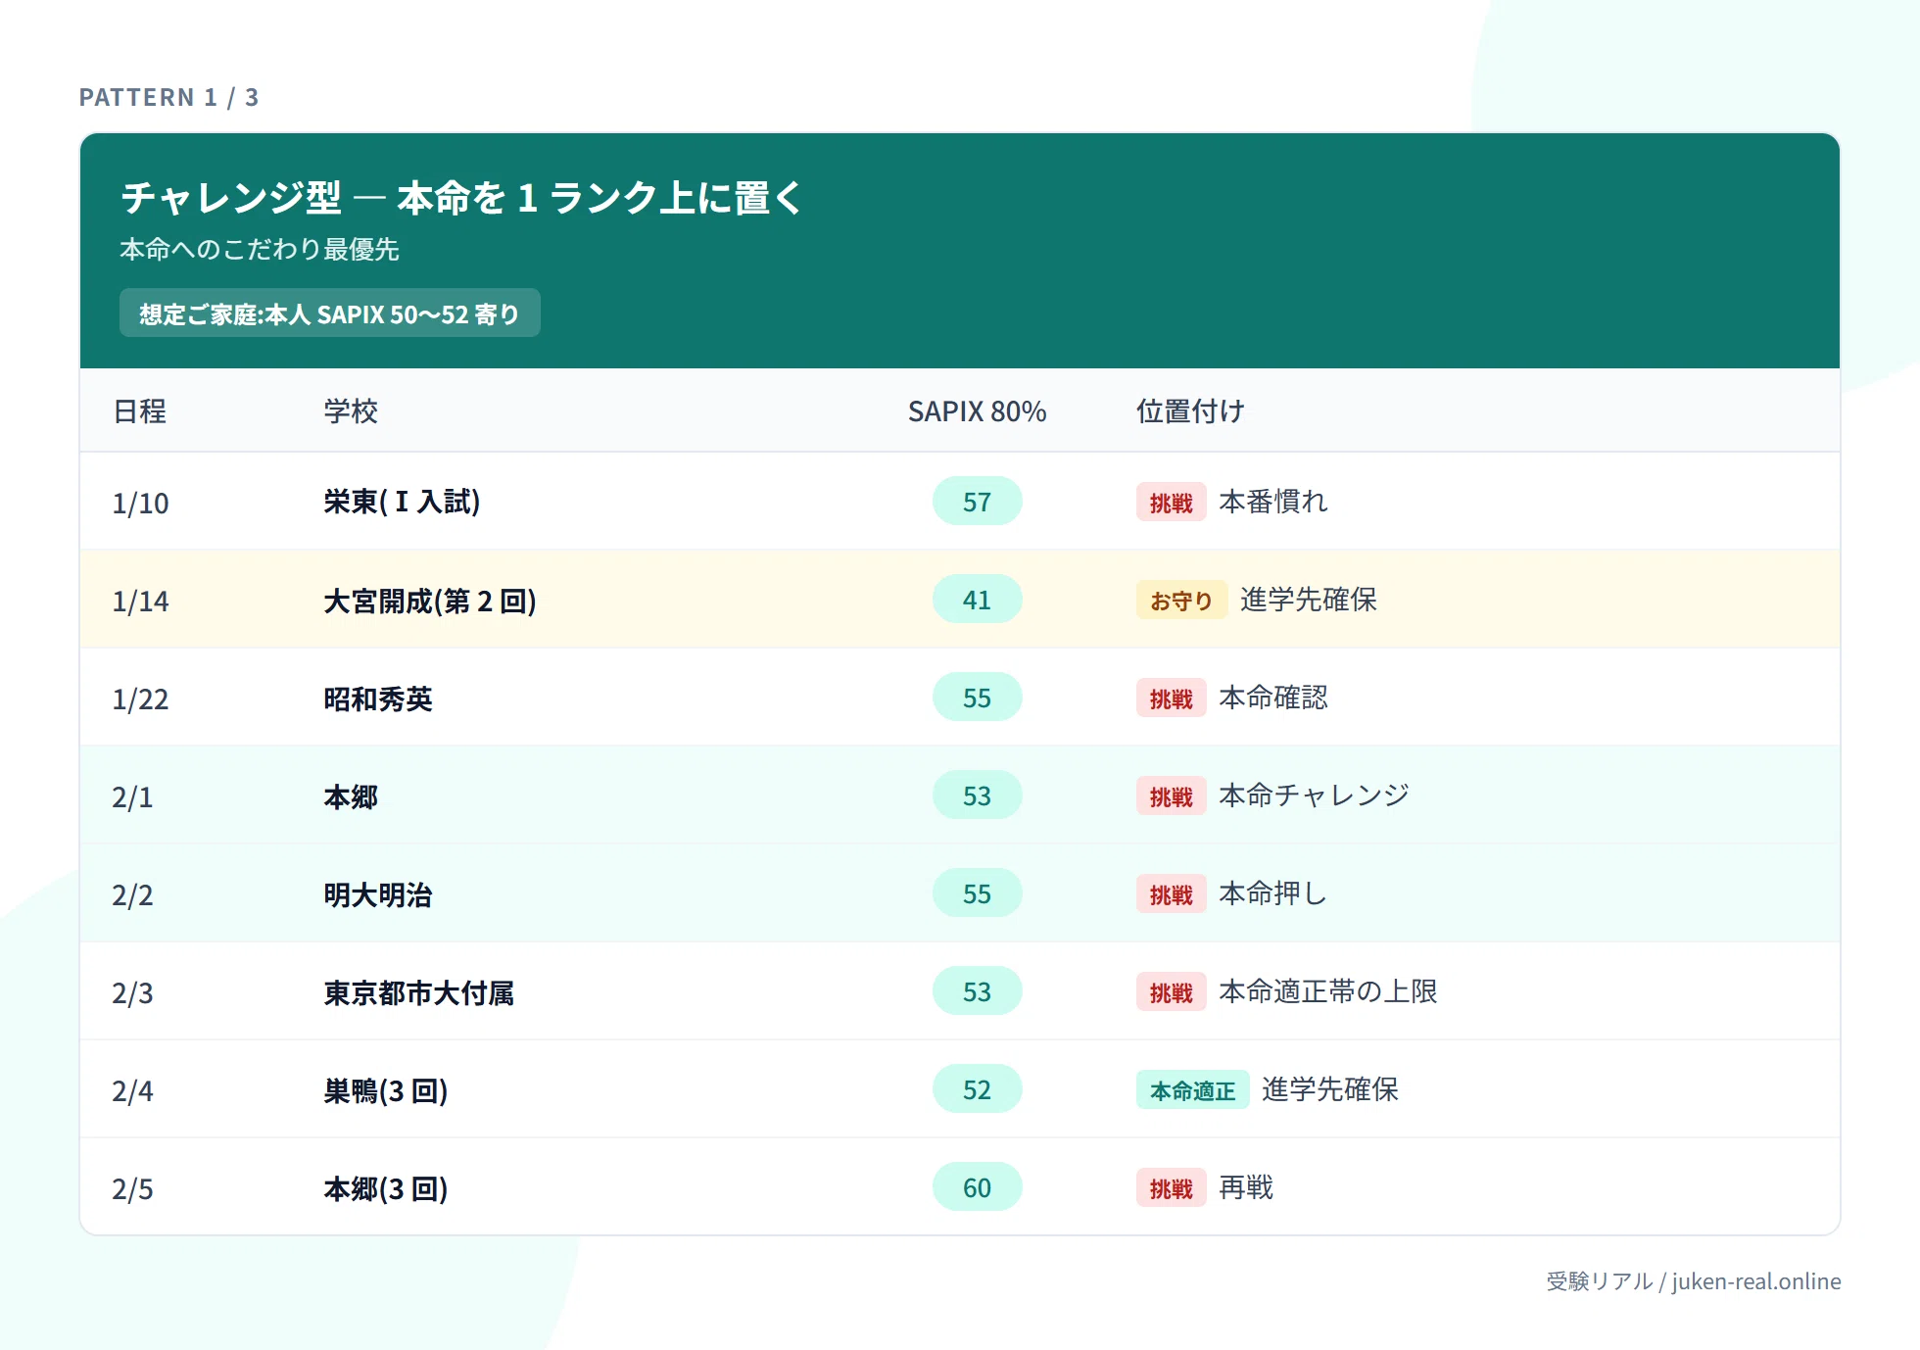
Task: Click the 挑戦 tag beside 本命適正帯の上限
Action: pos(1171,992)
